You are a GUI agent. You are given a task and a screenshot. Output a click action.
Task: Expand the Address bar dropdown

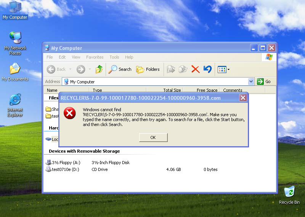point(251,81)
